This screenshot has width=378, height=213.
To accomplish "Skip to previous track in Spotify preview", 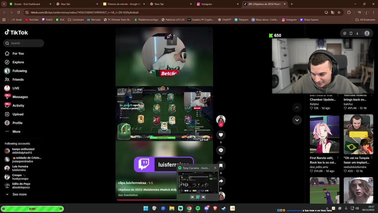I will (192, 197).
